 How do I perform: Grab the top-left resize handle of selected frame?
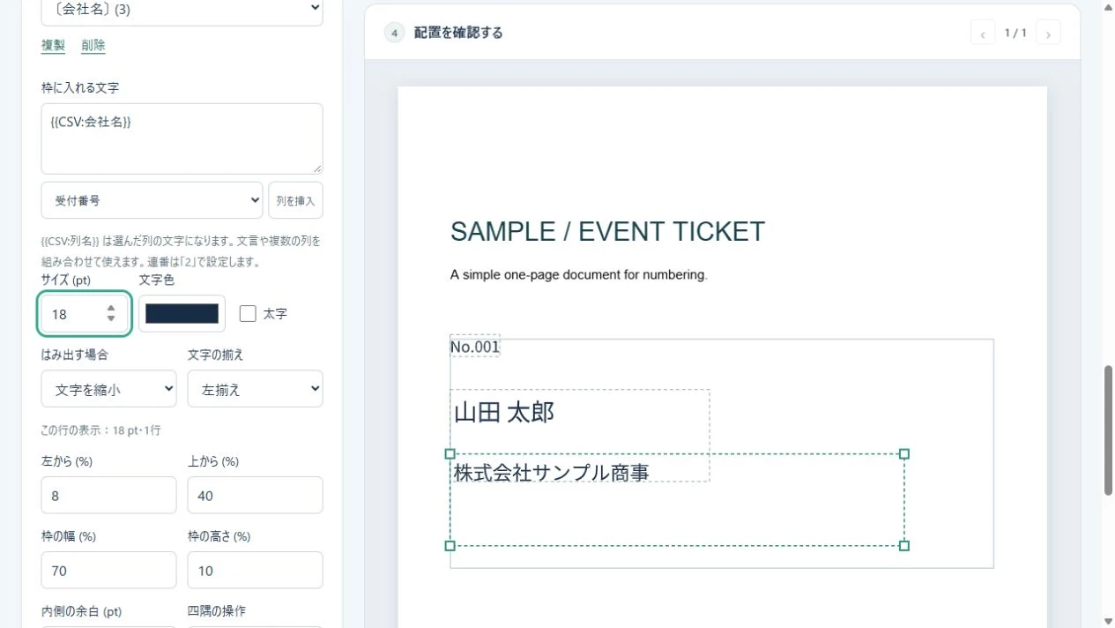pos(450,453)
